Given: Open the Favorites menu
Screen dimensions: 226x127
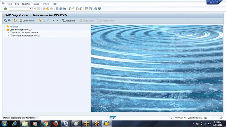Looking at the screenshot, I should point(26,4).
